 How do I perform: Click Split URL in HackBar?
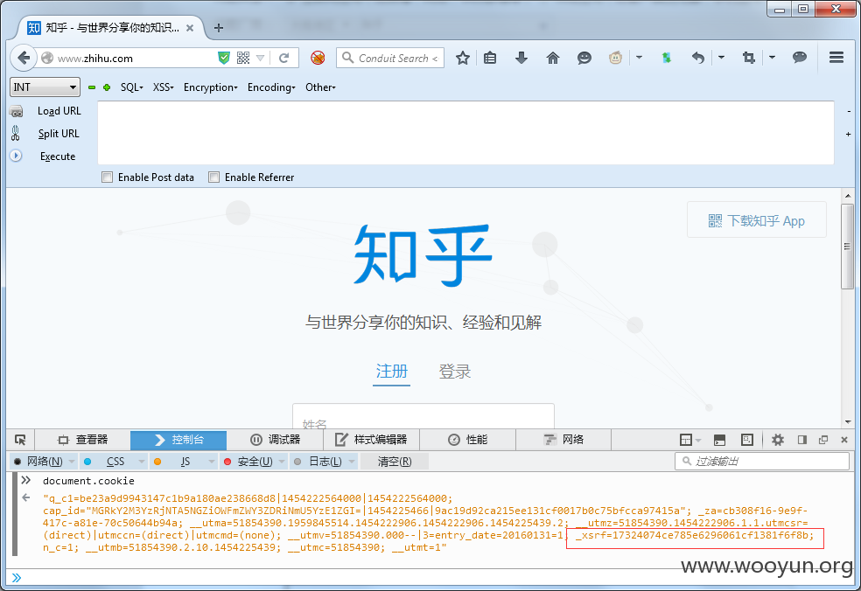(59, 134)
